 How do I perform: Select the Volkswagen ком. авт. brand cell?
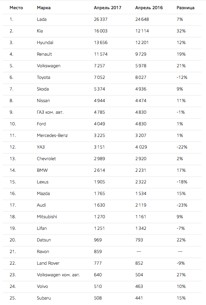point(58,275)
